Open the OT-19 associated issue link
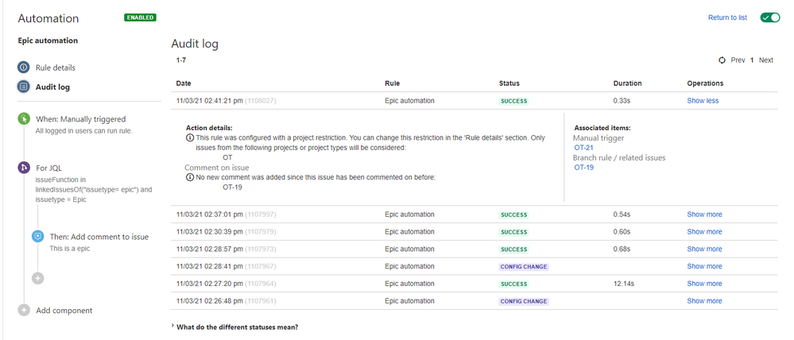The height and width of the screenshot is (340, 794). (x=584, y=168)
